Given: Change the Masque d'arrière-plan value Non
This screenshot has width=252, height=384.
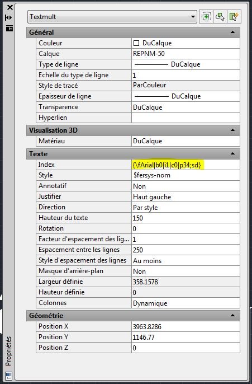Looking at the screenshot, I should pyautogui.click(x=186, y=271).
